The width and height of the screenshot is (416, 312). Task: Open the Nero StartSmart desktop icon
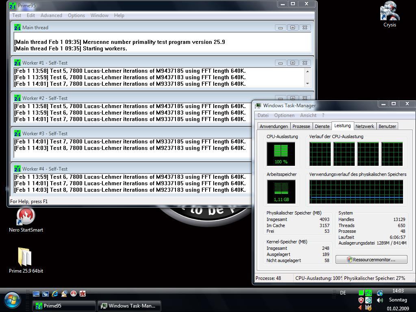pos(26,220)
